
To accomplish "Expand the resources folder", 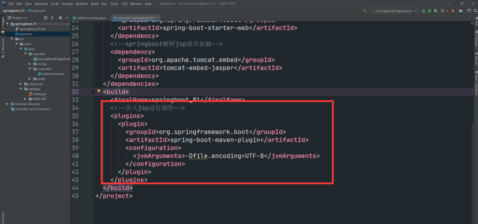I will (21, 84).
